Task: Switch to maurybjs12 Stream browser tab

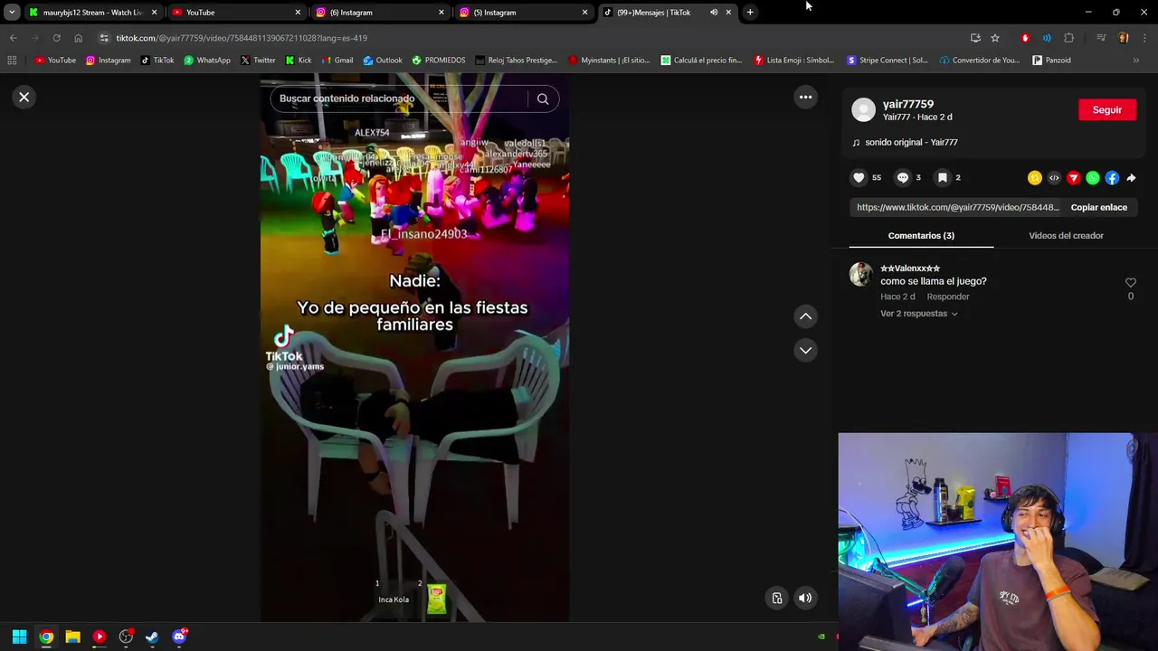Action: tap(93, 13)
